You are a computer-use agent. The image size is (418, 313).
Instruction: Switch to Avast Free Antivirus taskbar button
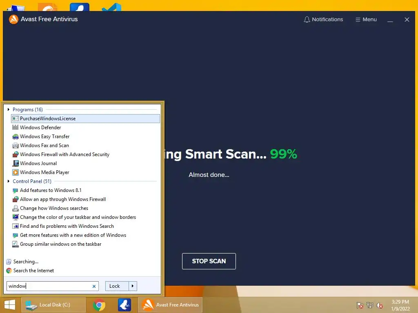pos(170,305)
